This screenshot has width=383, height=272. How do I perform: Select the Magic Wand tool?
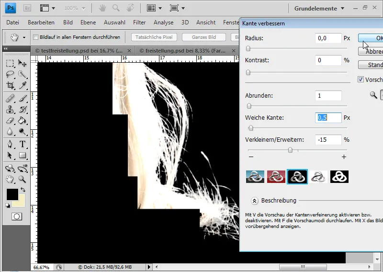(22, 74)
